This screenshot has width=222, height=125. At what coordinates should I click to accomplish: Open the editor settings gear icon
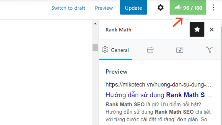160,8
